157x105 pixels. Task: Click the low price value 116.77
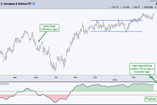[x=137, y=7]
